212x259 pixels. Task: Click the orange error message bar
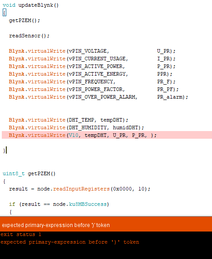coord(106,224)
